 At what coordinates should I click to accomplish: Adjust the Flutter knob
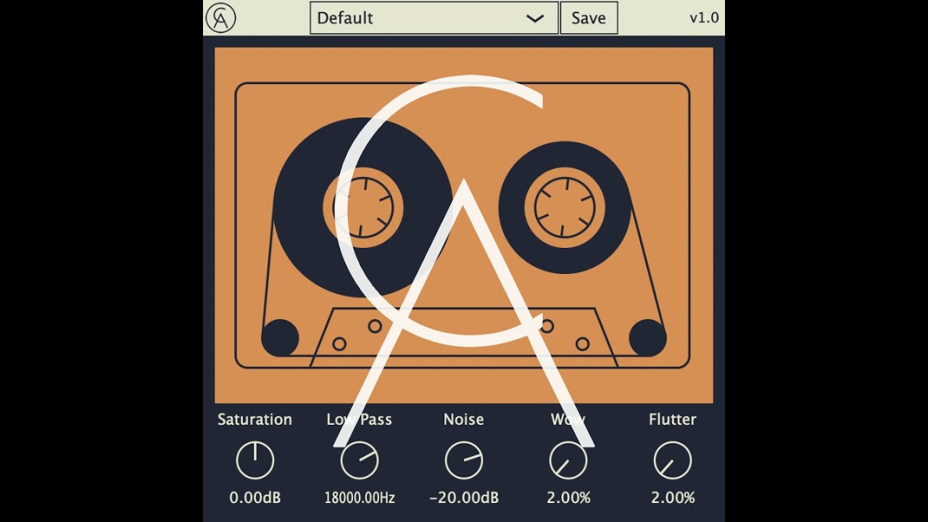pos(673,460)
